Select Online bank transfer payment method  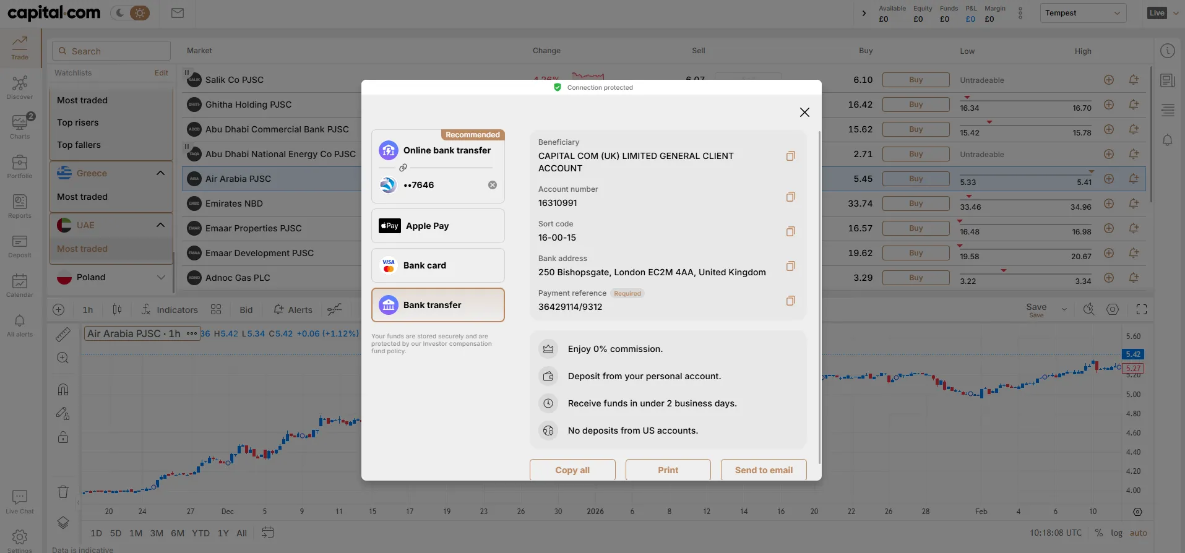point(438,150)
